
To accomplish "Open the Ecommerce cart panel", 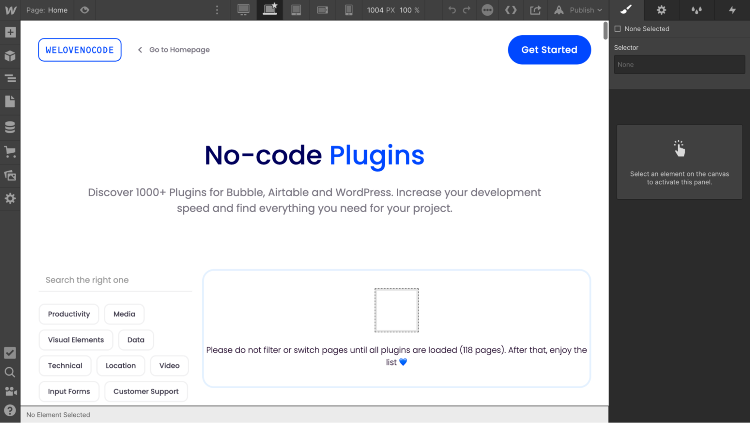I will (10, 151).
